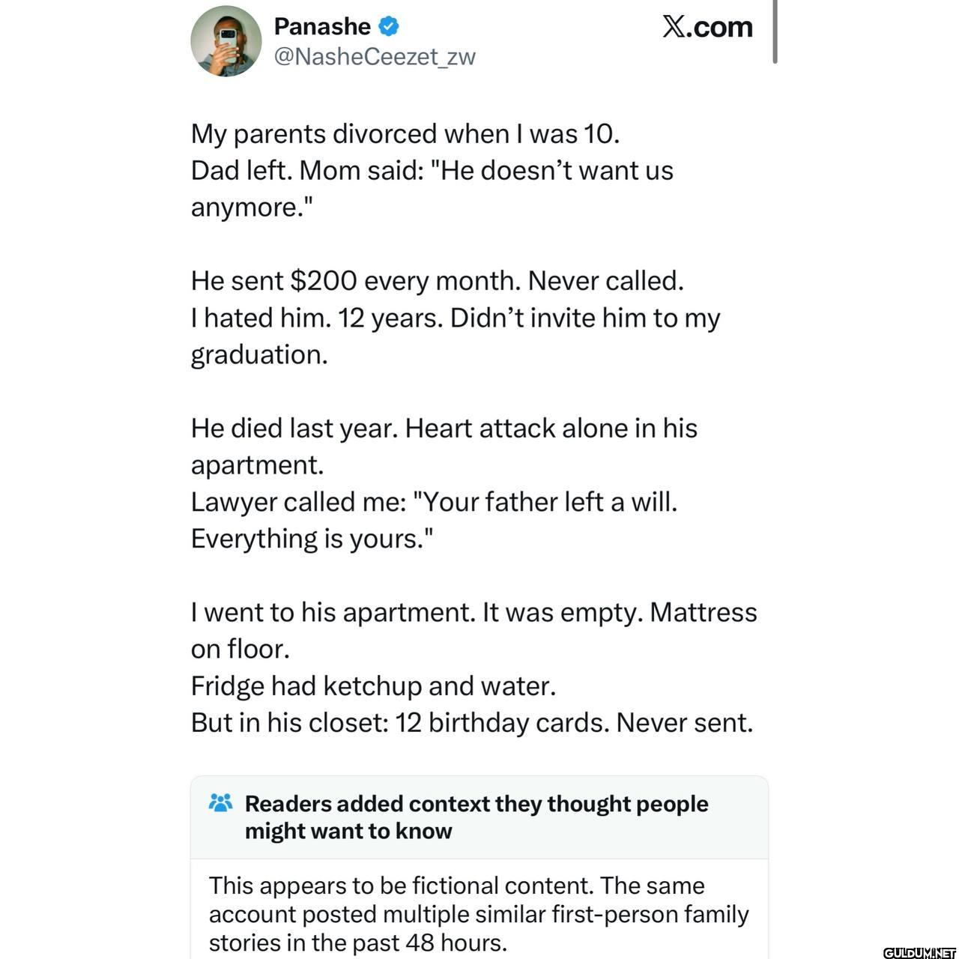Click the blue verified badge
The image size is (959, 959).
(387, 27)
